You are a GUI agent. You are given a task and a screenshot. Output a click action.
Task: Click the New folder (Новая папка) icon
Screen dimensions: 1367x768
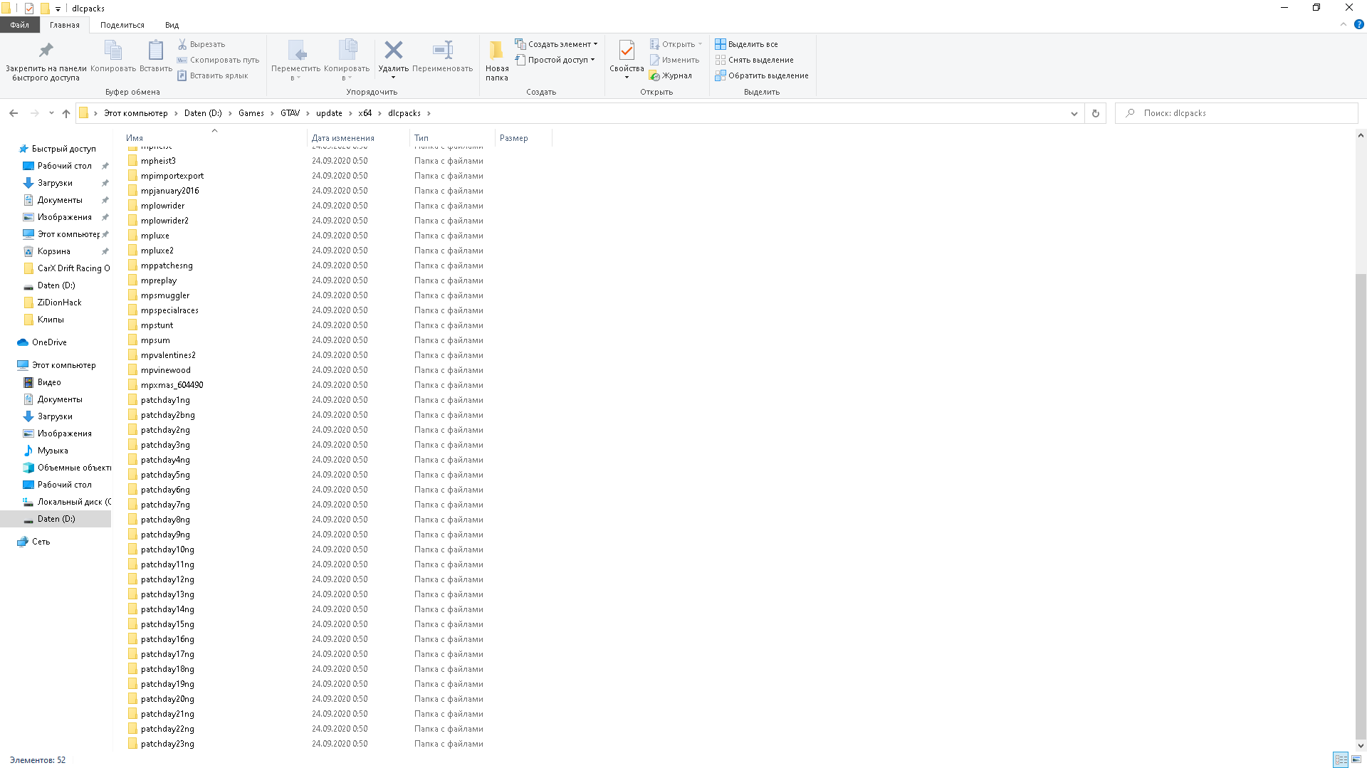[496, 51]
